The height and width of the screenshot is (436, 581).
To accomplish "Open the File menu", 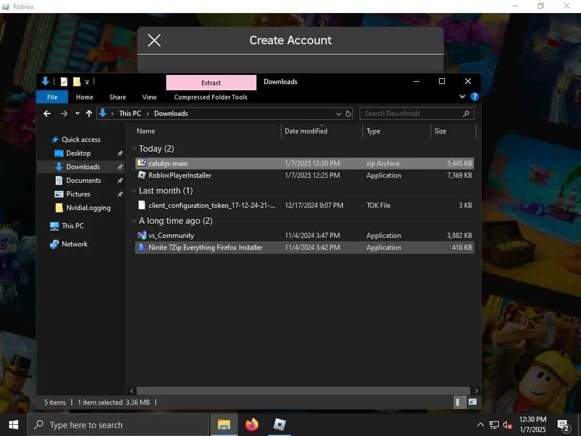I will click(52, 97).
